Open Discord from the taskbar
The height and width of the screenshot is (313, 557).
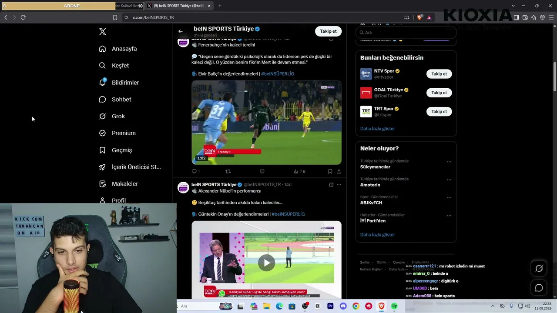pyautogui.click(x=343, y=306)
